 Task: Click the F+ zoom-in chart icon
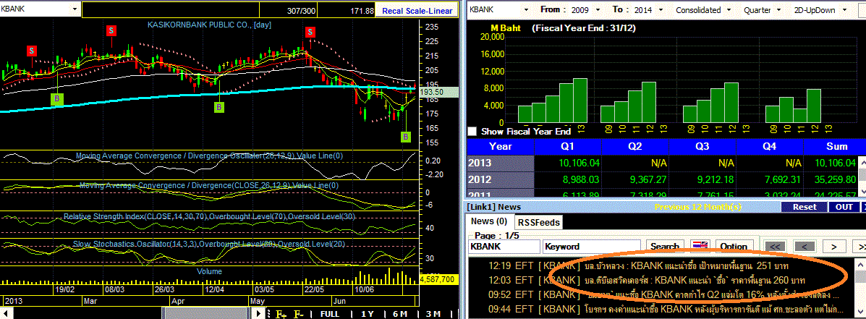pos(281,314)
